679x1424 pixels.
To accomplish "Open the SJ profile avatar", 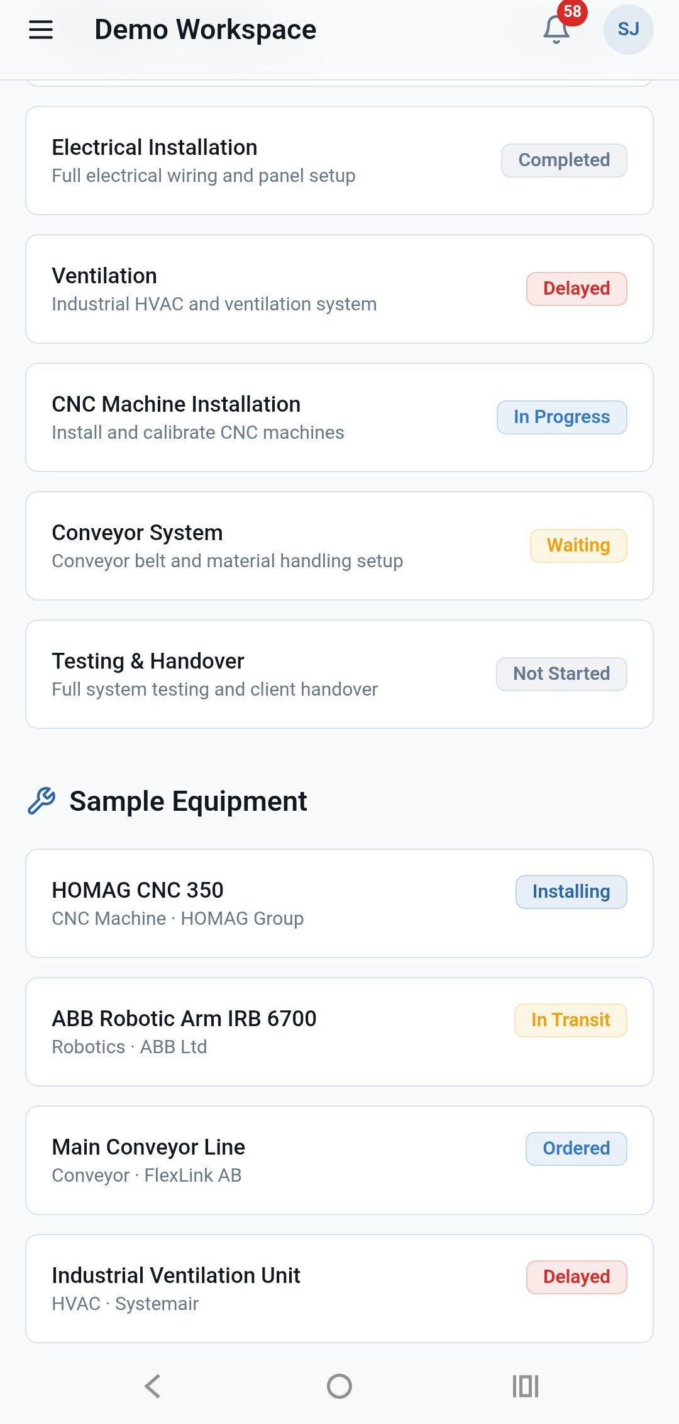I will click(627, 28).
